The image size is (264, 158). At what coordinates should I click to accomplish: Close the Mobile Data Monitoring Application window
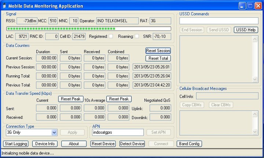pos(258,6)
